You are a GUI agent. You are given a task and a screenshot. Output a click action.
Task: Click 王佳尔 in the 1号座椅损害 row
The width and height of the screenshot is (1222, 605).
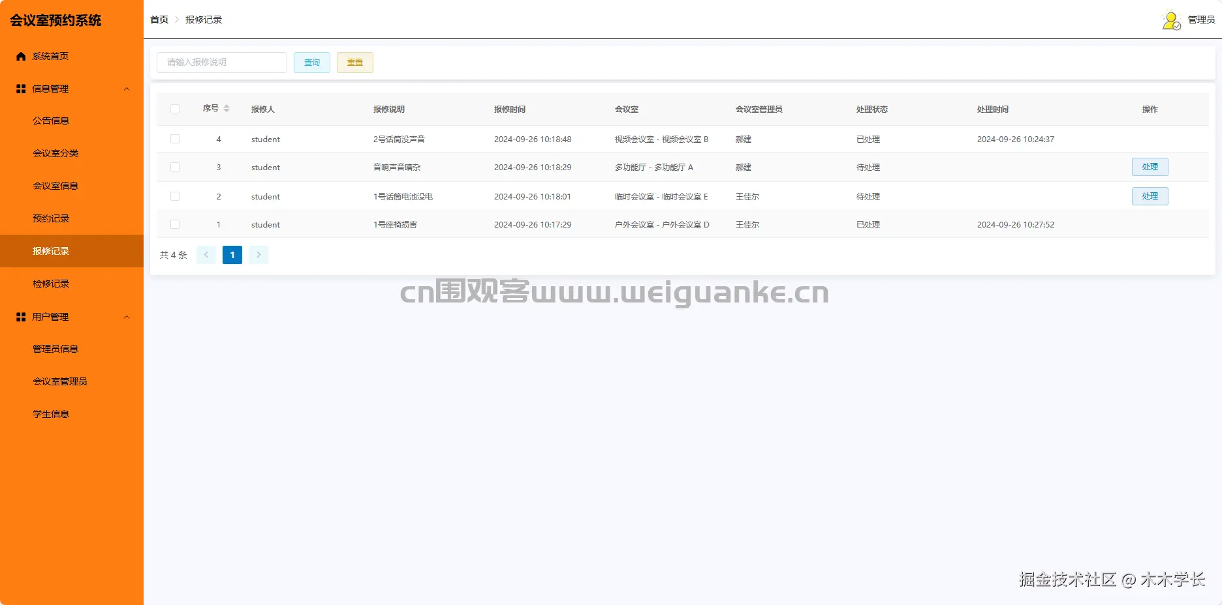747,225
